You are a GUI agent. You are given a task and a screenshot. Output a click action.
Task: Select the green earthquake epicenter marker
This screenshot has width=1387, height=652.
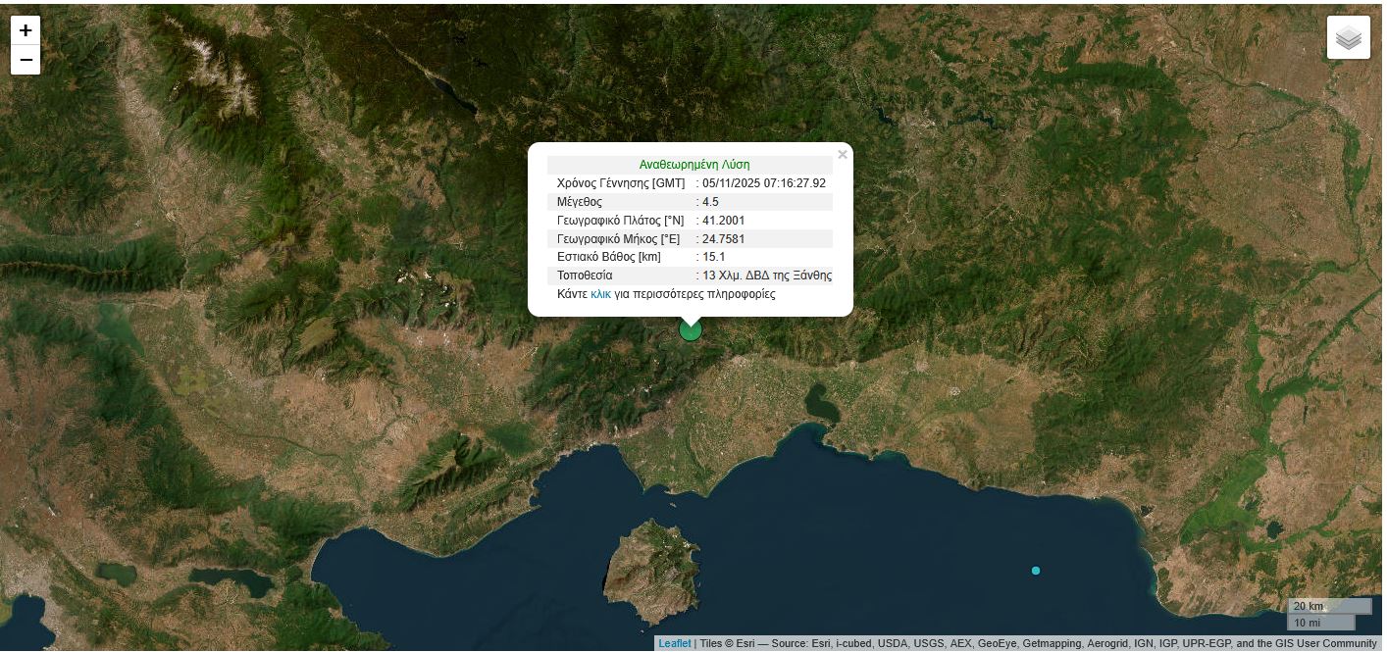click(691, 329)
